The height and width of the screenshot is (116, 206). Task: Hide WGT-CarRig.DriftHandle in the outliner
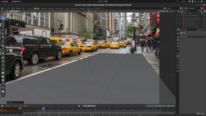coord(204,15)
